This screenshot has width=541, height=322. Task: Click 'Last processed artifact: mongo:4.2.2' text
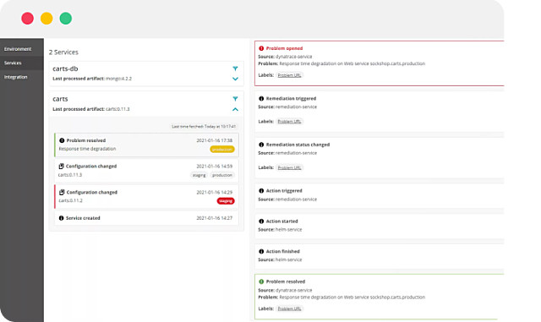pyautogui.click(x=92, y=79)
